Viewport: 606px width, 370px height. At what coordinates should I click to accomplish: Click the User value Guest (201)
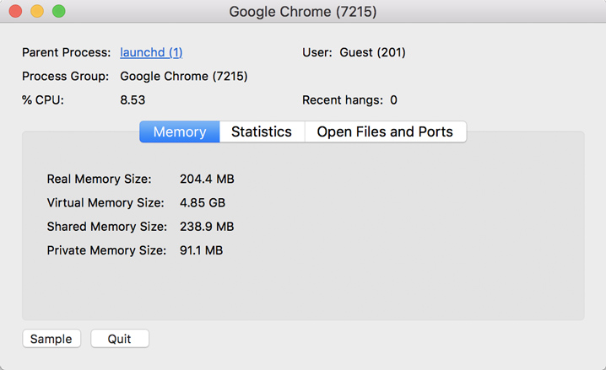pos(372,52)
